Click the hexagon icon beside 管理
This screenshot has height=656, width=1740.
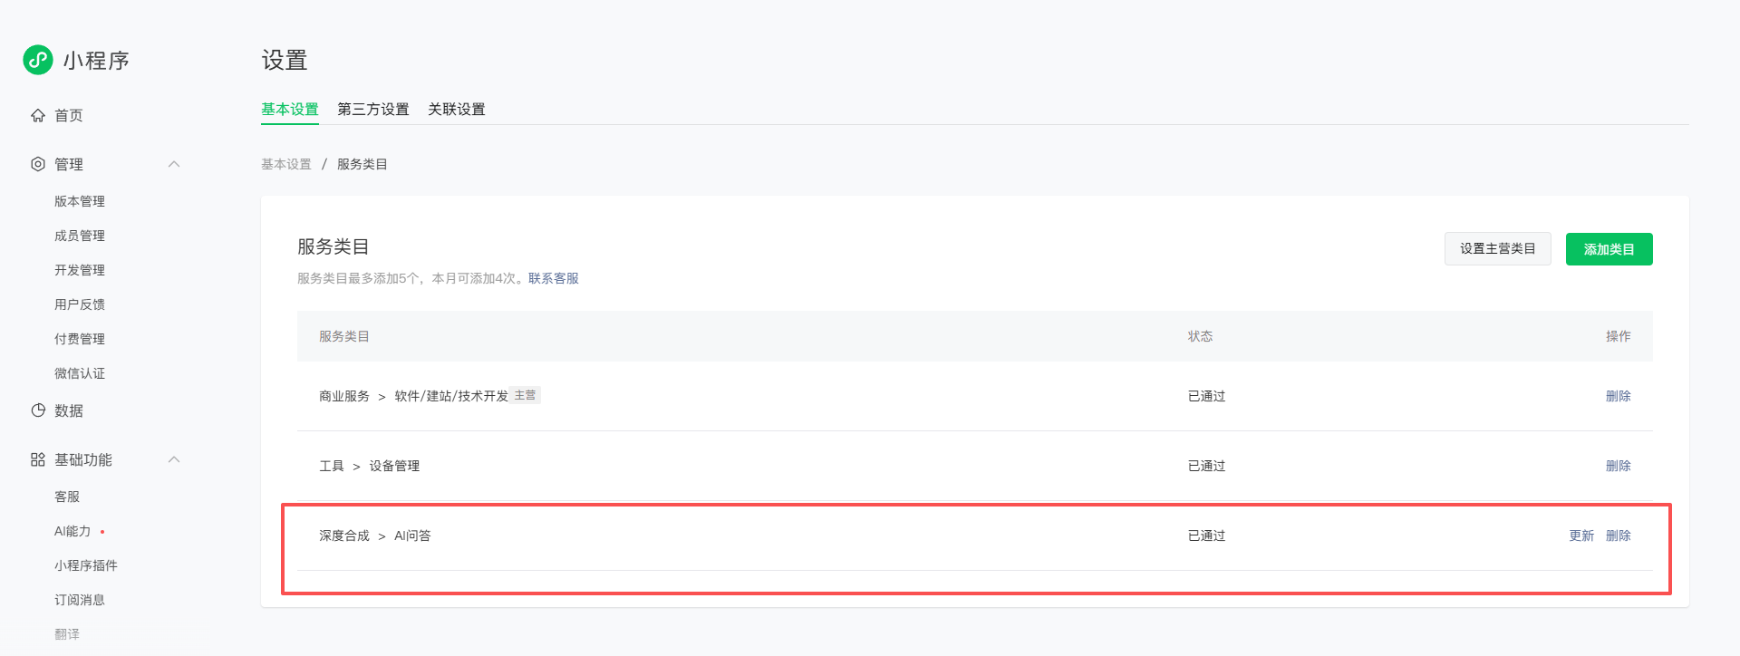coord(38,164)
